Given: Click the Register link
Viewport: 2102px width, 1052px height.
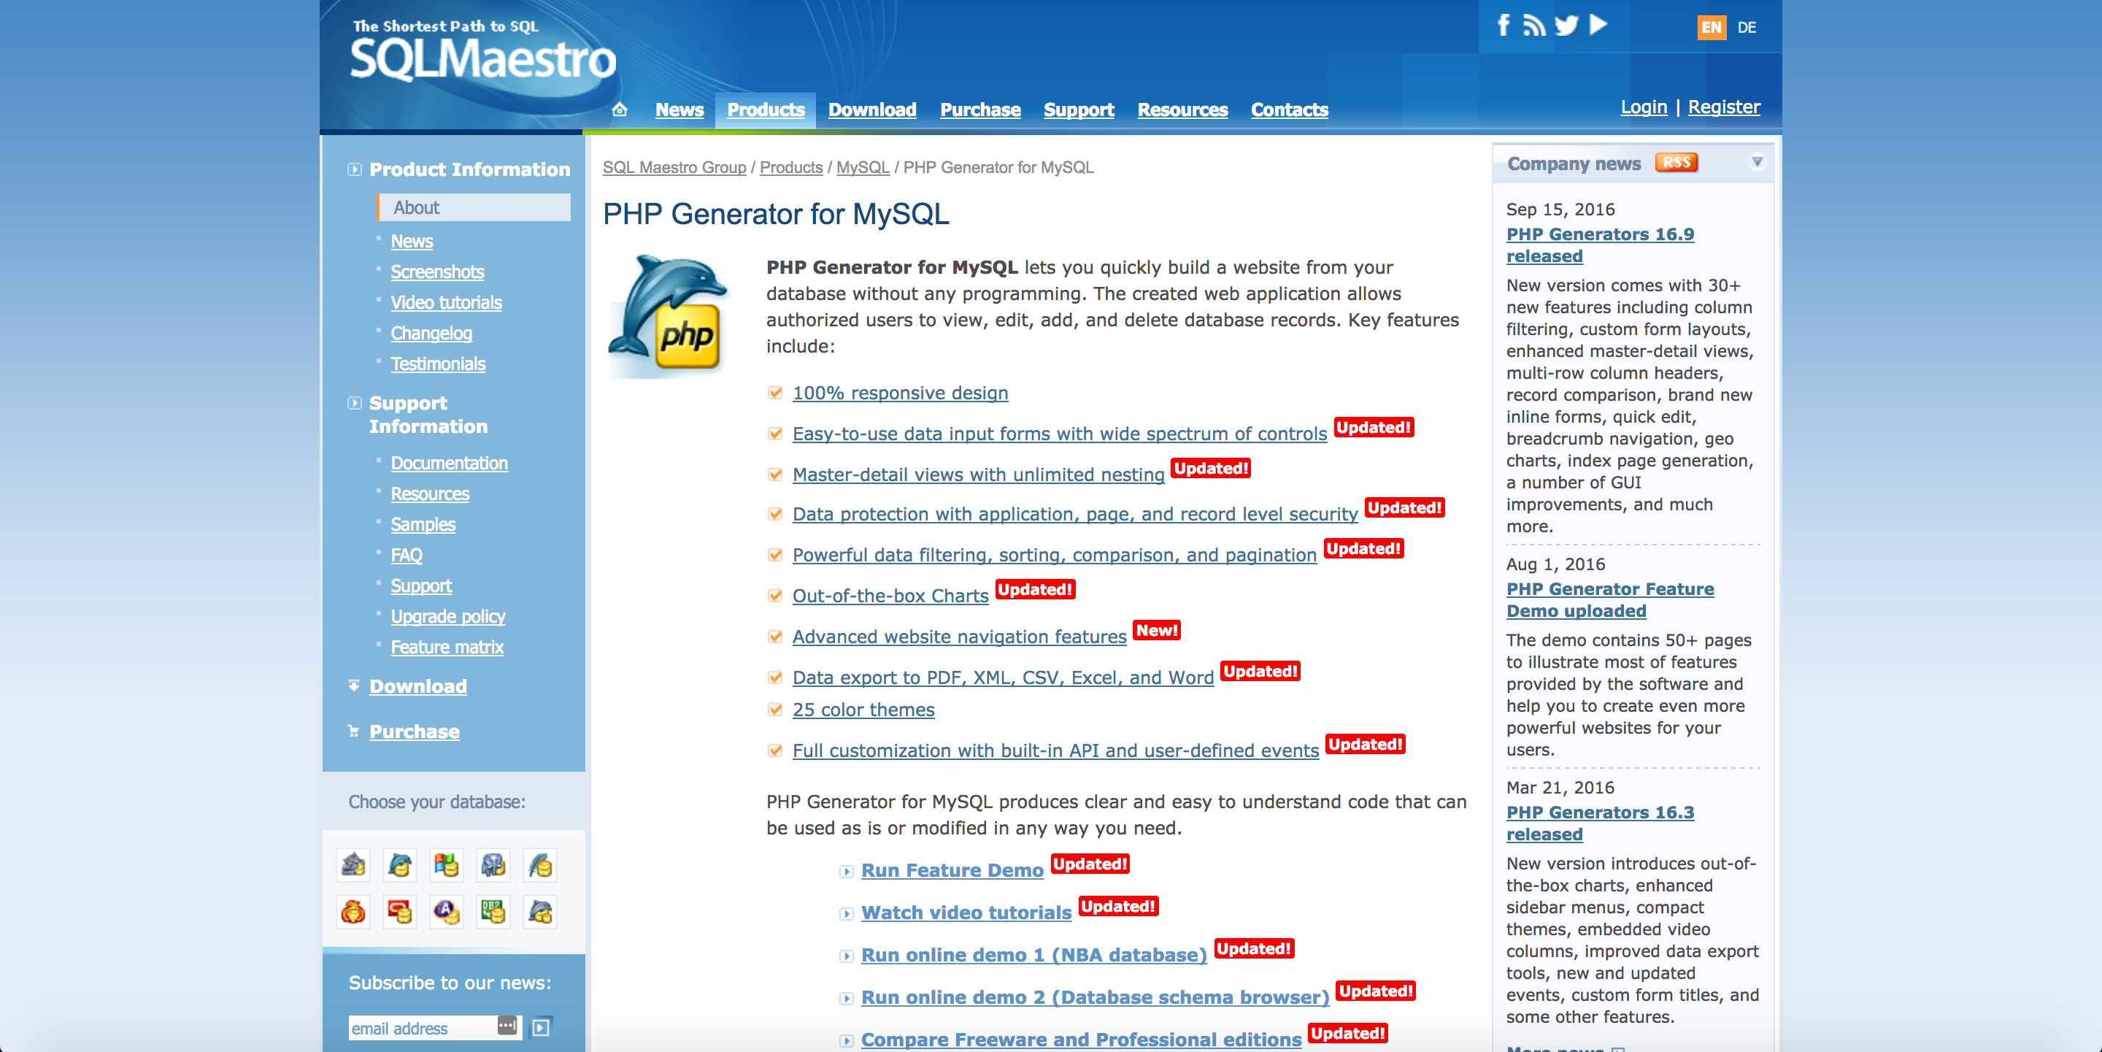Looking at the screenshot, I should tap(1723, 107).
